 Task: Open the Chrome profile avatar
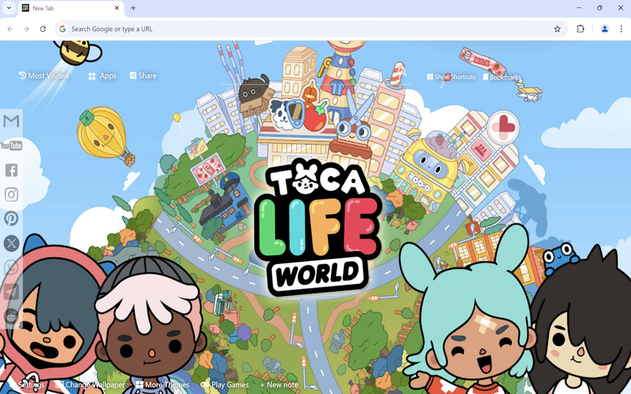pos(605,29)
